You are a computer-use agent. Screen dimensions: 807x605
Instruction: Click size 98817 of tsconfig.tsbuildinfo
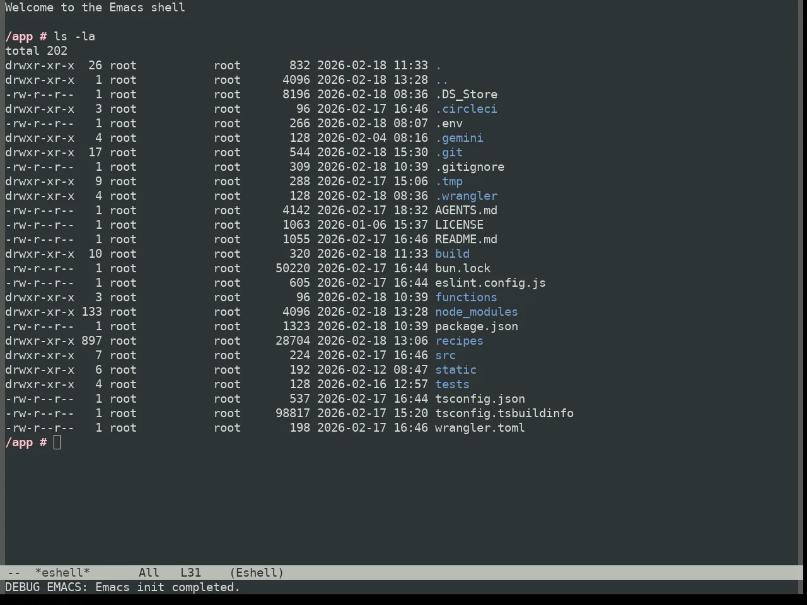tap(293, 413)
